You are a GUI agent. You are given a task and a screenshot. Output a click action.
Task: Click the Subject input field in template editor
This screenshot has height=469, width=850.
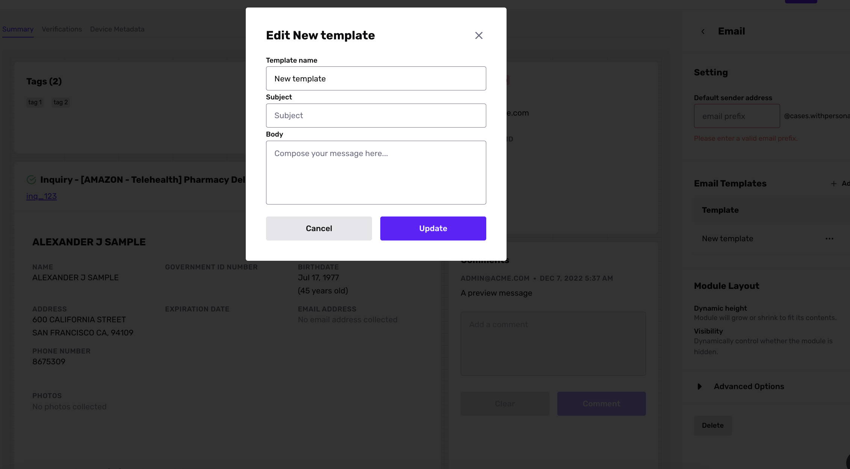click(x=376, y=115)
